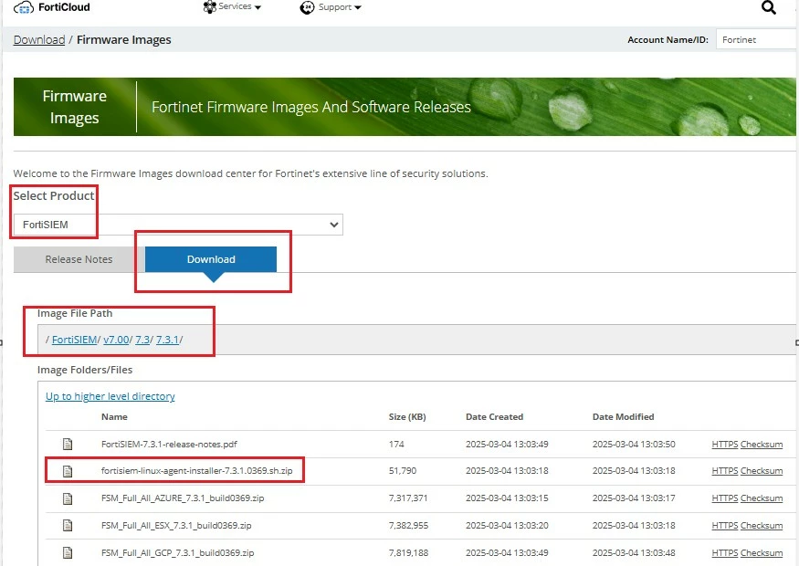
Task: Open FortiSIEM link in image file path
Action: point(74,340)
